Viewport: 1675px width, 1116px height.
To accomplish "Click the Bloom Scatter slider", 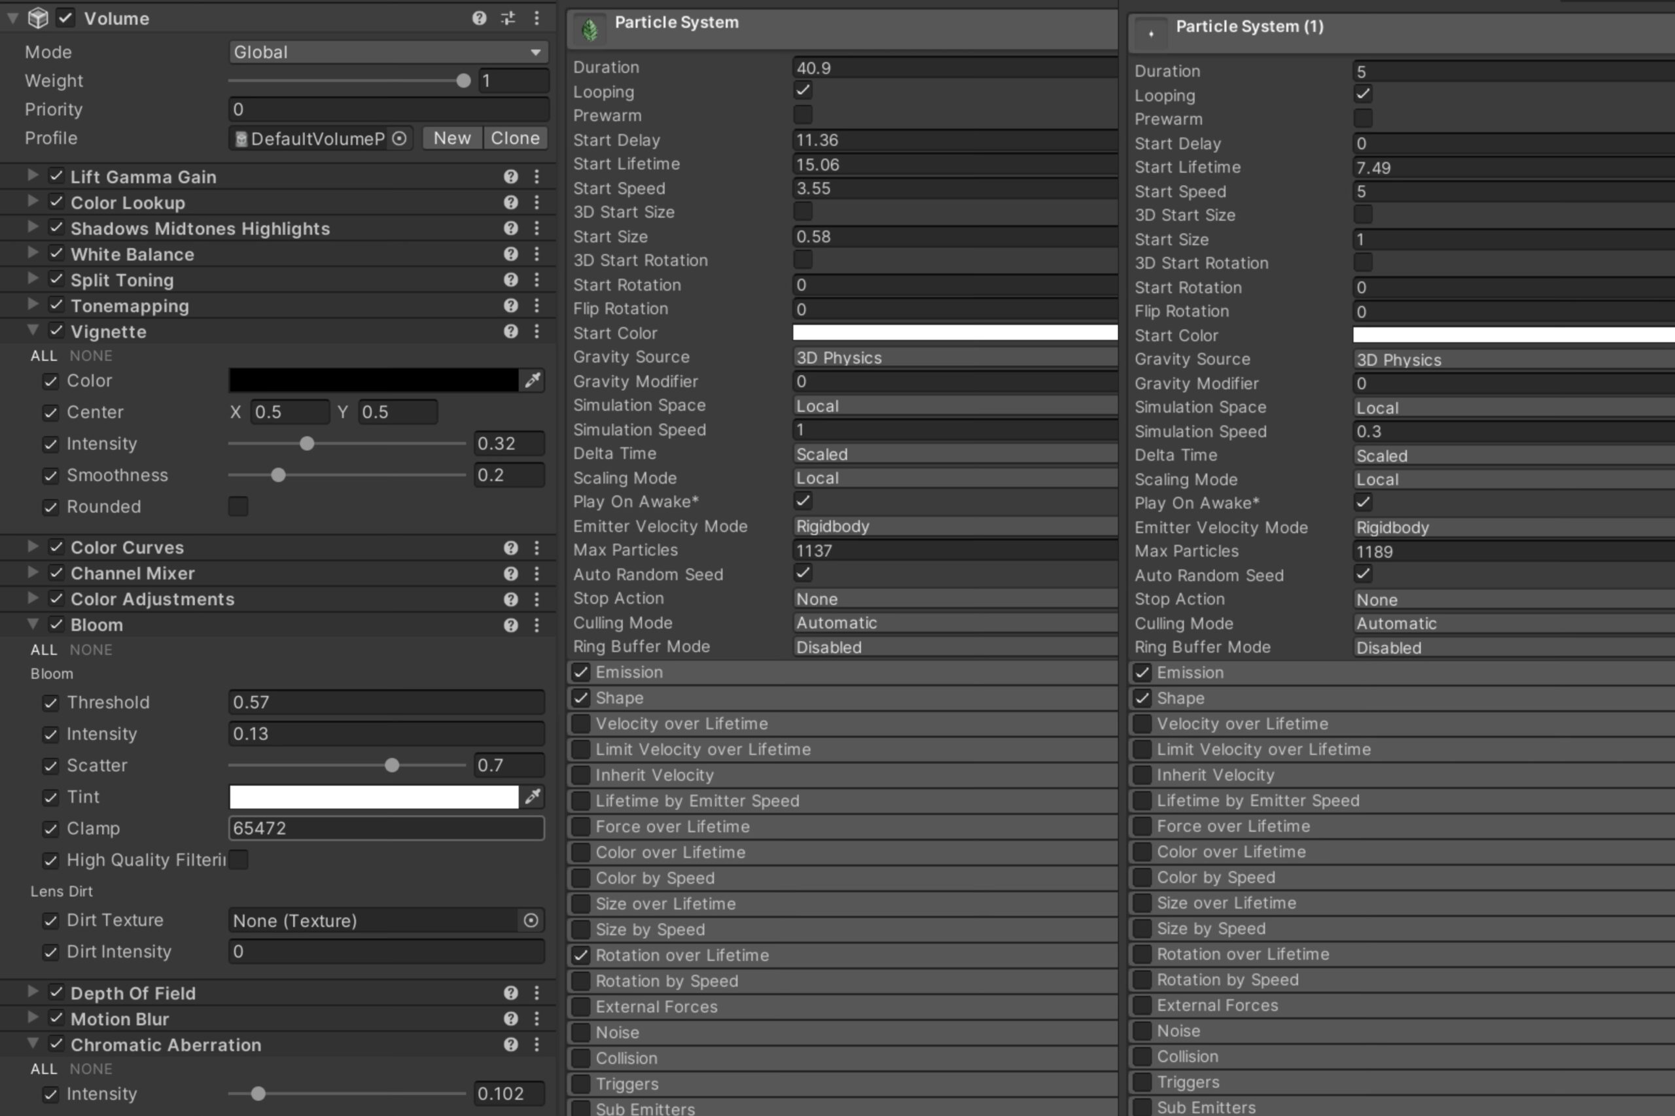I will 347,766.
